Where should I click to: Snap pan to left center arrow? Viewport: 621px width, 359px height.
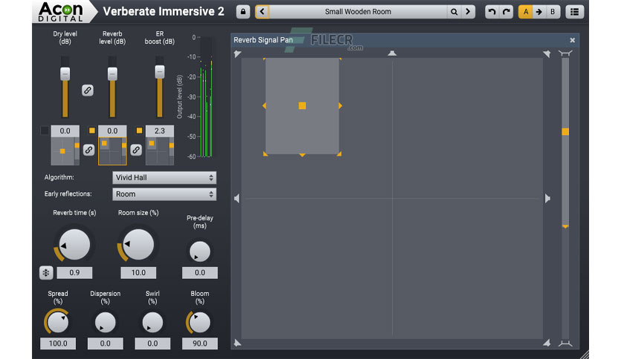tap(237, 198)
